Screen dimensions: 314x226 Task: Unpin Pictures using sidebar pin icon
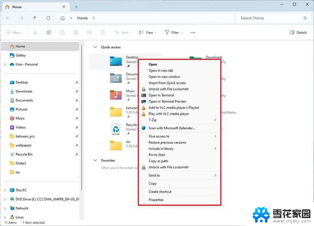coord(77,110)
